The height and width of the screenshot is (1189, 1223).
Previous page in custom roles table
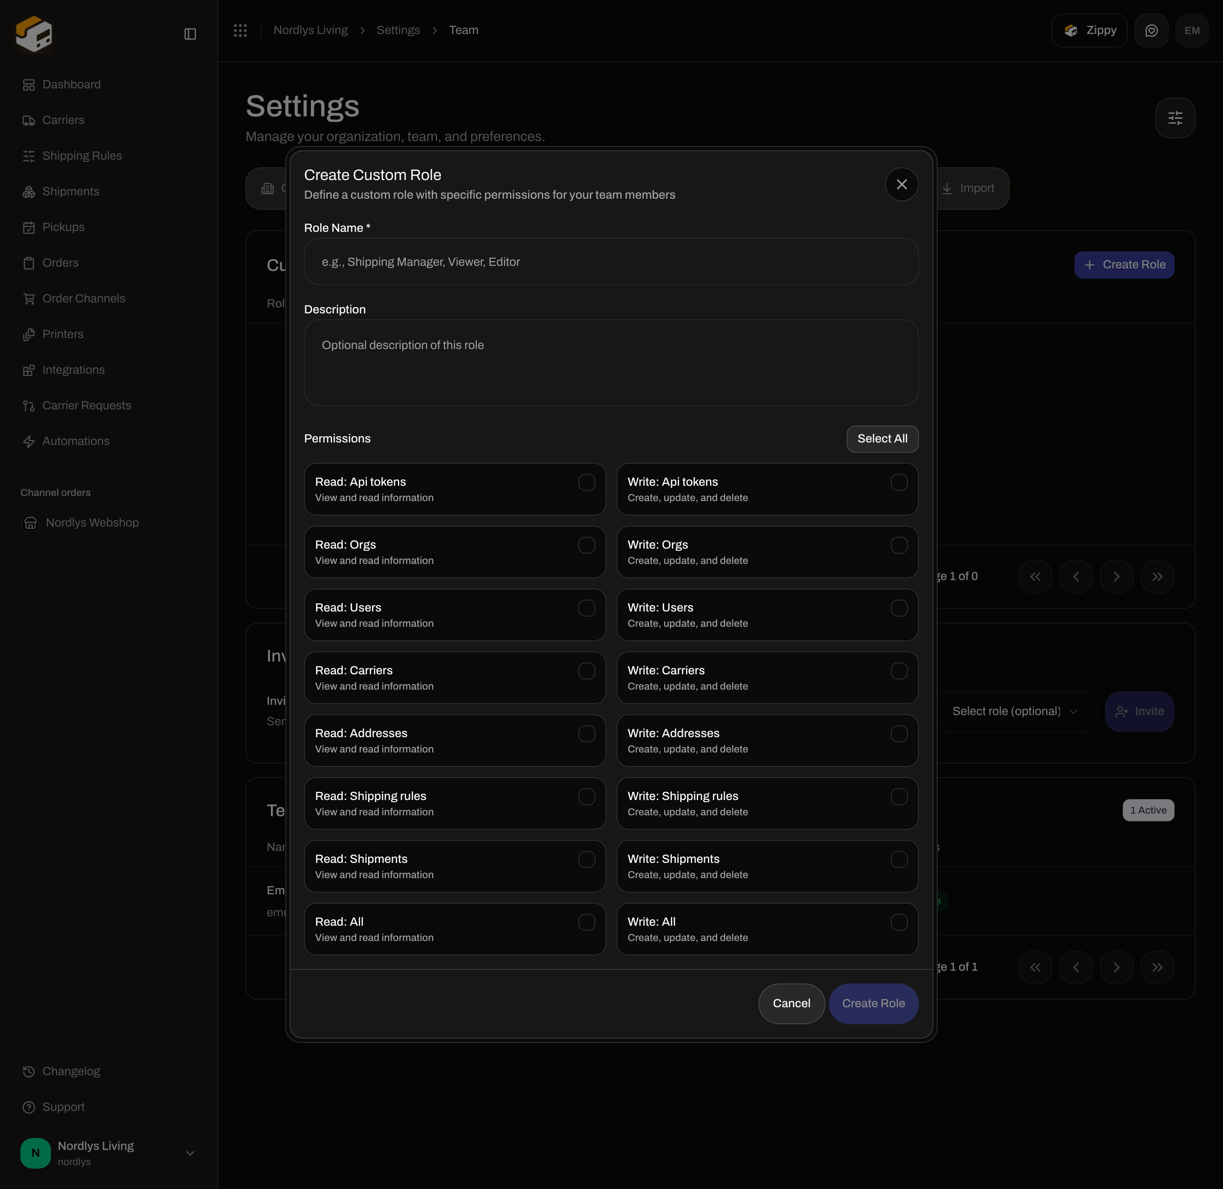pyautogui.click(x=1076, y=576)
